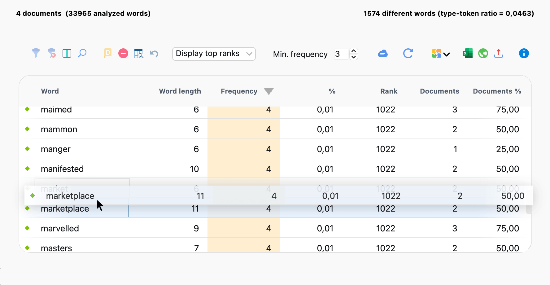The height and width of the screenshot is (285, 550).
Task: Click the cloud analysis icon
Action: coord(382,53)
